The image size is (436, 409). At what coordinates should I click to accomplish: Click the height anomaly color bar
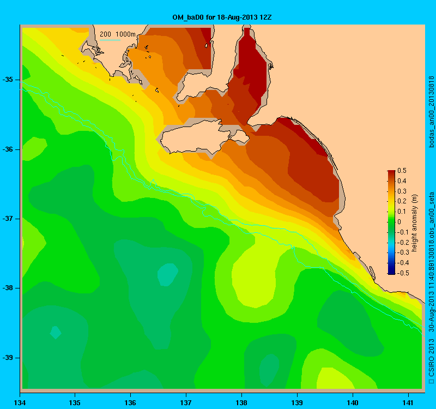point(391,222)
